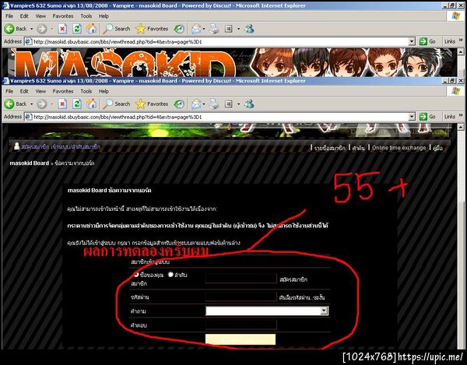
Task: Stop page loading in the lower browser window
Action: [x=62, y=104]
